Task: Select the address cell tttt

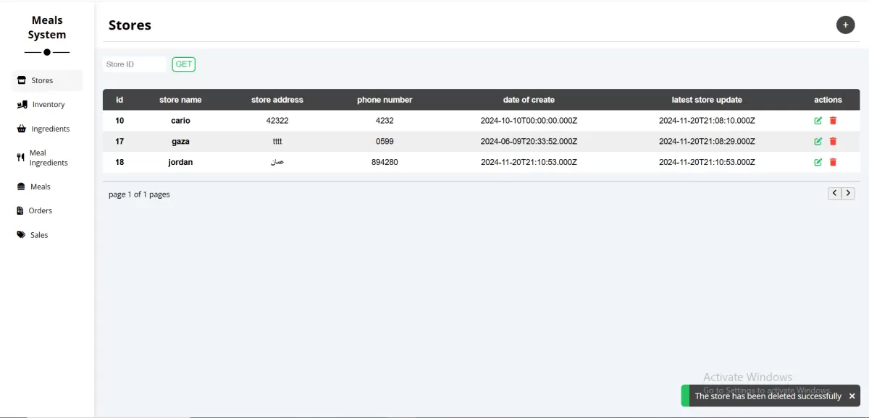Action: pos(277,142)
